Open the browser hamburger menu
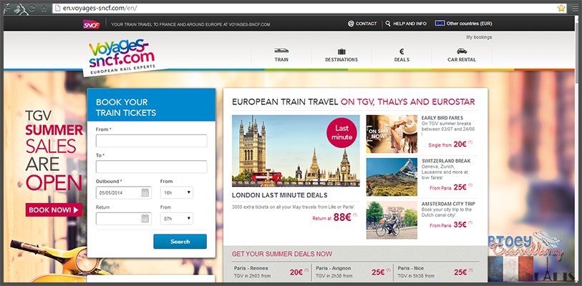This screenshot has width=582, height=286. click(x=575, y=8)
